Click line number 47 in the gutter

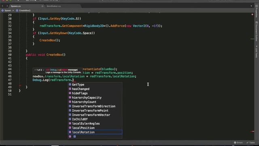[x=10, y=80]
